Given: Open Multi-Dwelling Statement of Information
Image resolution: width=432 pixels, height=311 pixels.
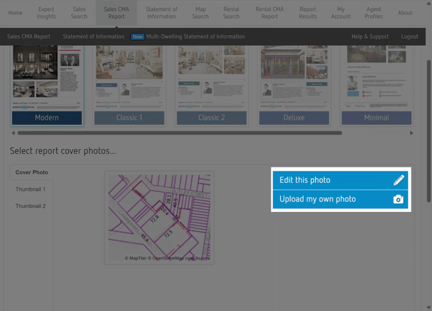Looking at the screenshot, I should (195, 37).
